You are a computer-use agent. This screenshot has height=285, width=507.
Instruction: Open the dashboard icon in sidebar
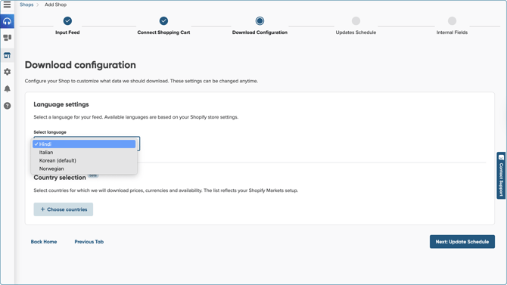tap(7, 38)
